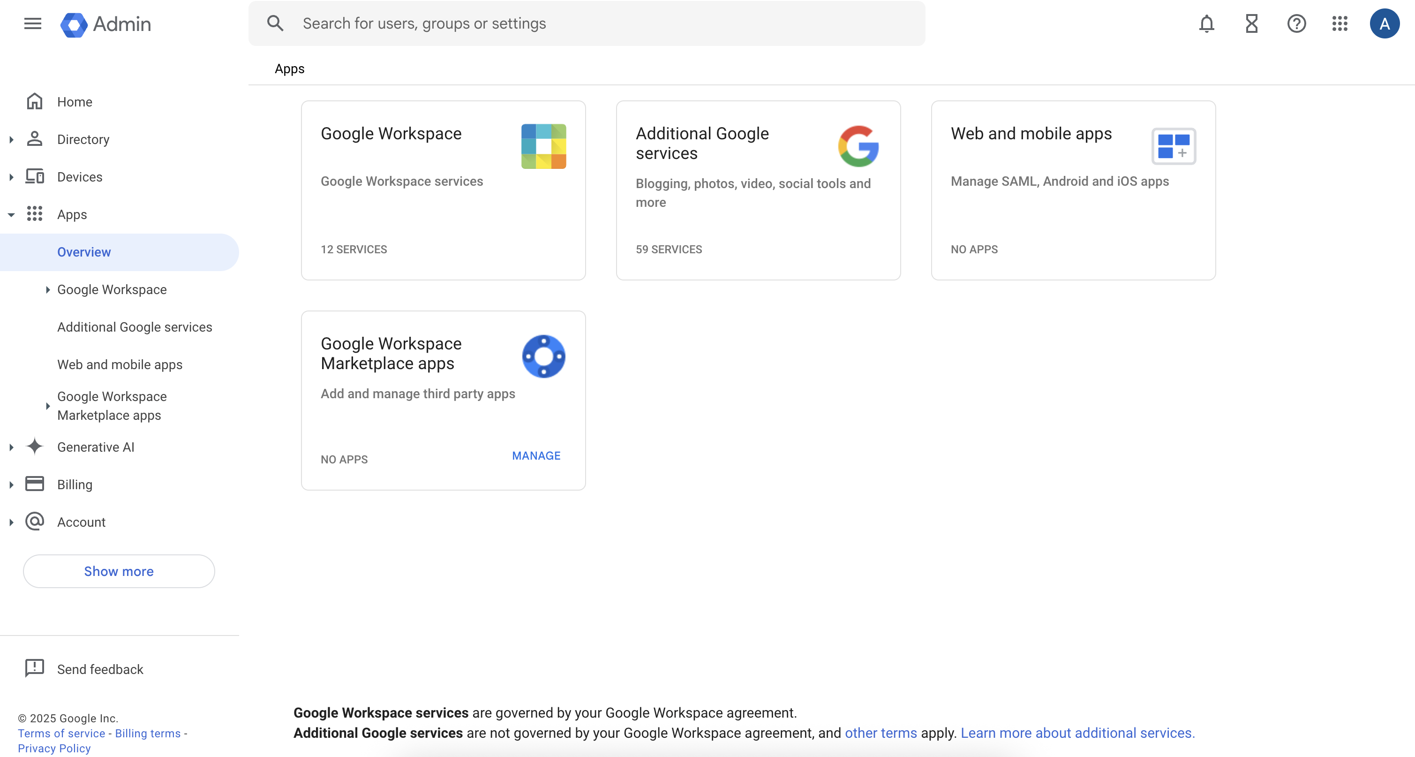The height and width of the screenshot is (757, 1415).
Task: Open Google Workspace Marketplace apps sidebar item
Action: click(112, 406)
